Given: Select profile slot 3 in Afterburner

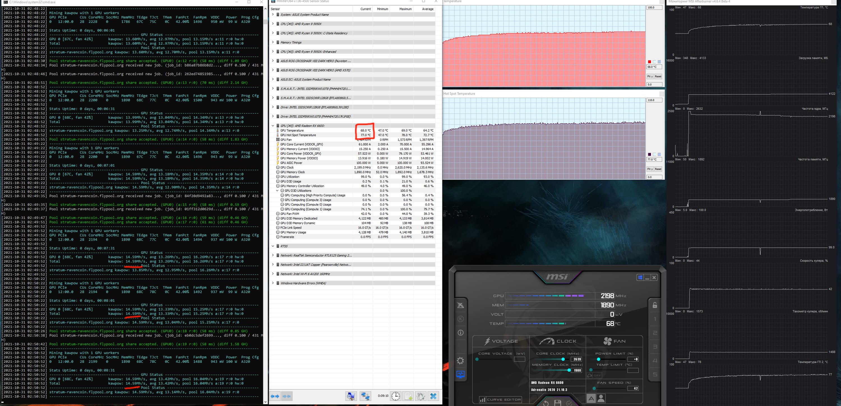Looking at the screenshot, I should tap(655, 347).
